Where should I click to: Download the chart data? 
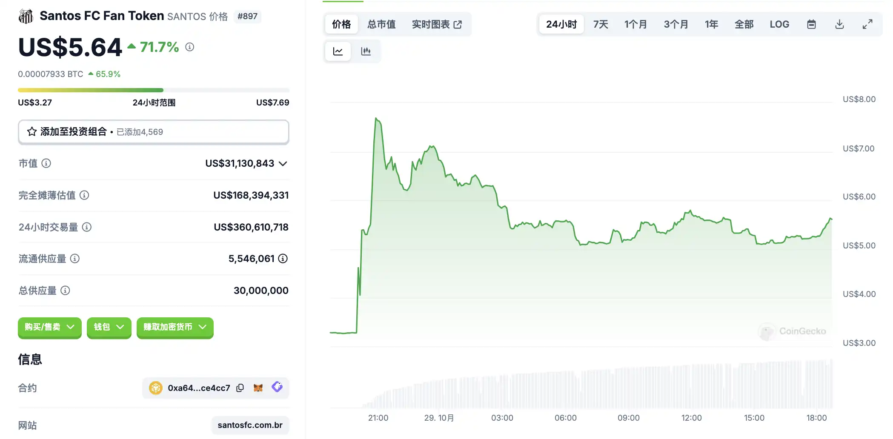tap(839, 24)
